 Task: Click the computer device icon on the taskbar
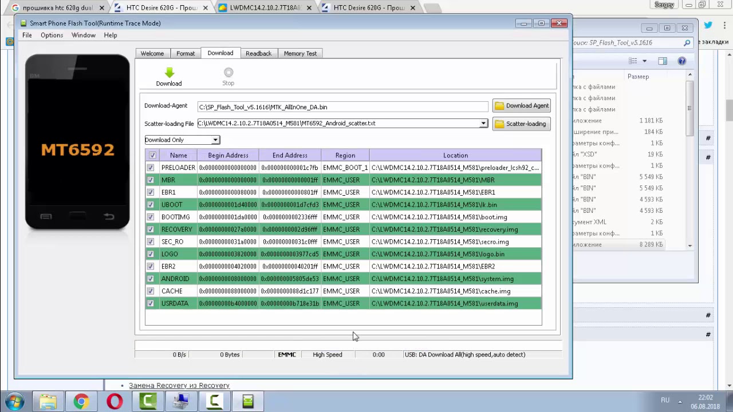click(x=181, y=401)
